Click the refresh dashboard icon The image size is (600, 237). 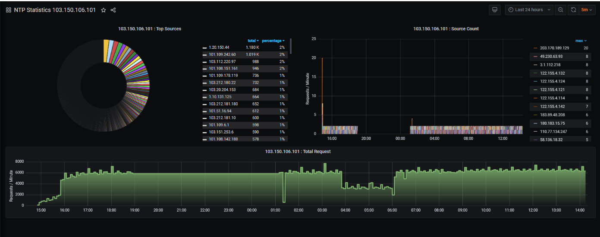tap(573, 10)
